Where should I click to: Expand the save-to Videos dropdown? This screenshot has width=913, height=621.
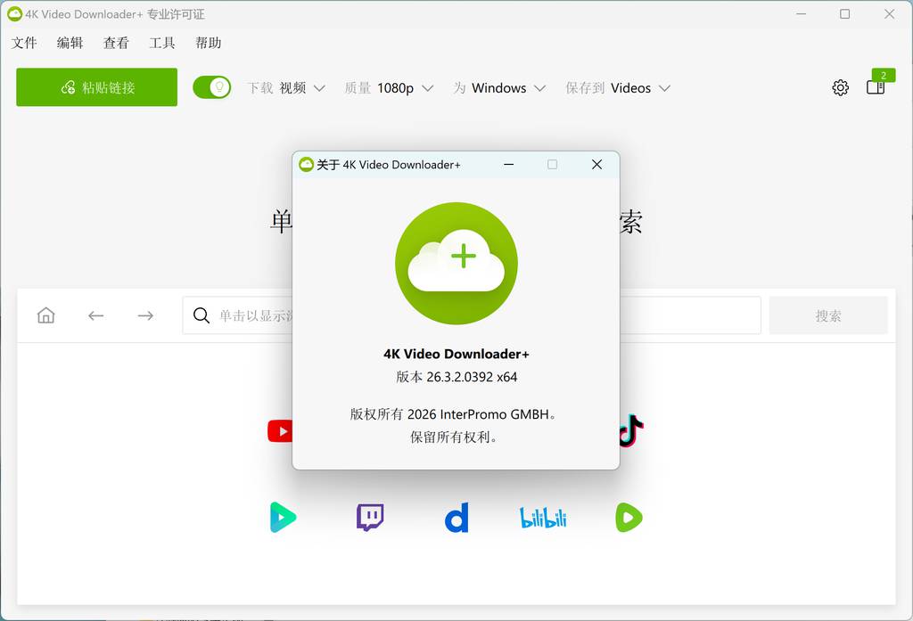(x=619, y=88)
